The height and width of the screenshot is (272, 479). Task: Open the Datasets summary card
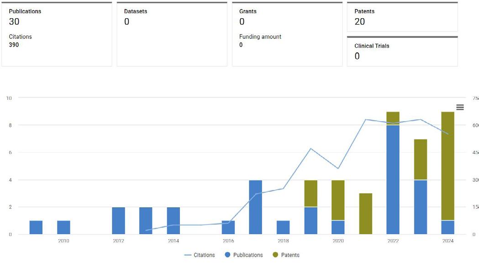pos(172,34)
